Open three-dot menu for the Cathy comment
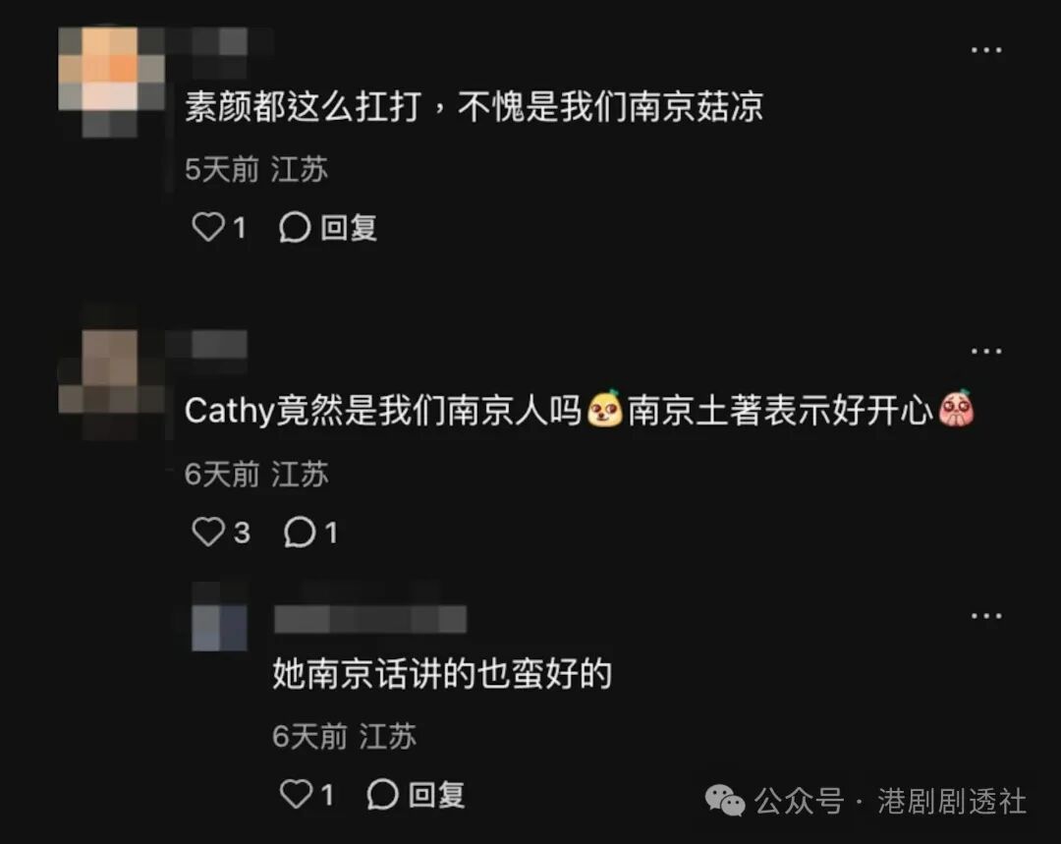The height and width of the screenshot is (844, 1061). [986, 351]
